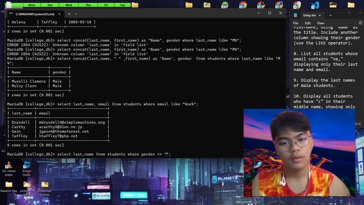Screen dimensions: 364x205
Task: Open the Notepad View menu
Action: coord(321,23)
